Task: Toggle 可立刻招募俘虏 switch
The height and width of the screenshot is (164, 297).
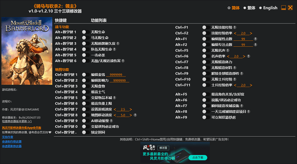Action: pyautogui.click(x=206, y=117)
